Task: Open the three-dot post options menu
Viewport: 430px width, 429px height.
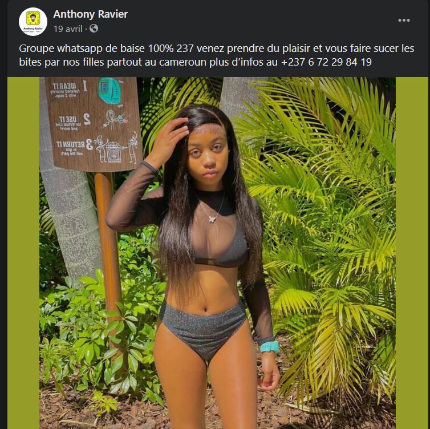Action: tap(404, 21)
